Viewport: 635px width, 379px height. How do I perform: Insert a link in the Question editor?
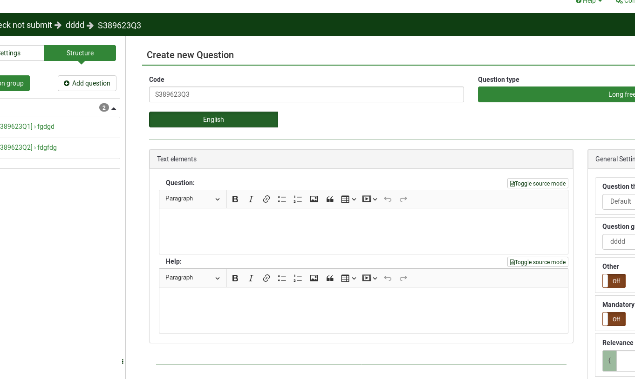[266, 199]
